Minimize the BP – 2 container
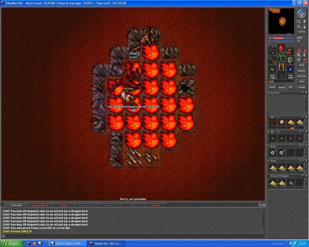The width and height of the screenshot is (309, 247). [x=303, y=131]
